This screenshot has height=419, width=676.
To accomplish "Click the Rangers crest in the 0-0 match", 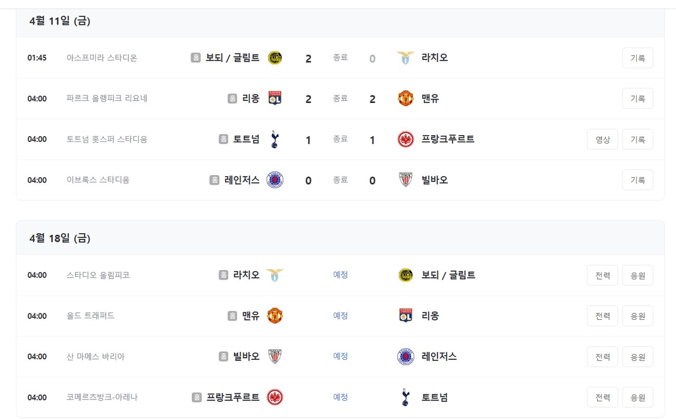I will [275, 180].
